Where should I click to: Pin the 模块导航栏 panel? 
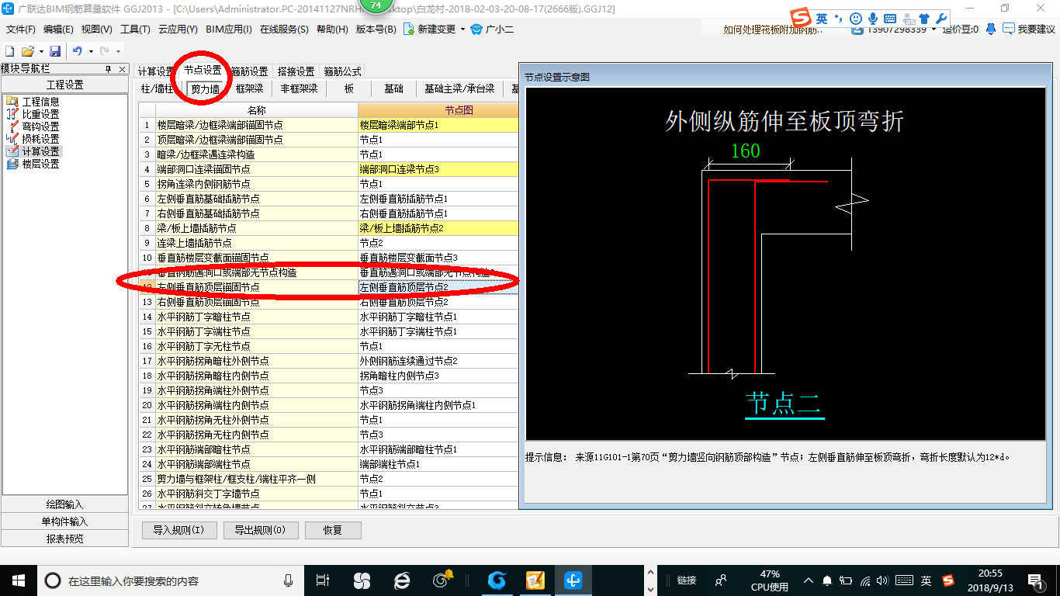pyautogui.click(x=109, y=69)
